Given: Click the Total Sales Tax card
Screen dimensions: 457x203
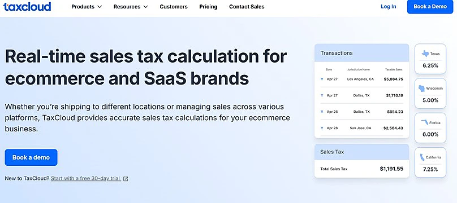Looking at the screenshot, I should click(x=361, y=161).
